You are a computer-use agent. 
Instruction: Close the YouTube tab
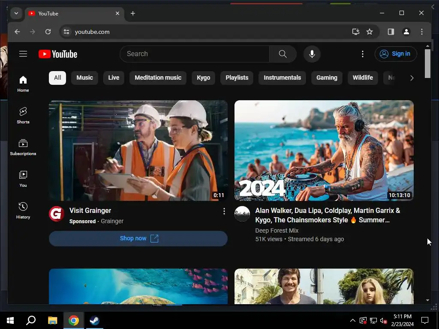pyautogui.click(x=117, y=13)
